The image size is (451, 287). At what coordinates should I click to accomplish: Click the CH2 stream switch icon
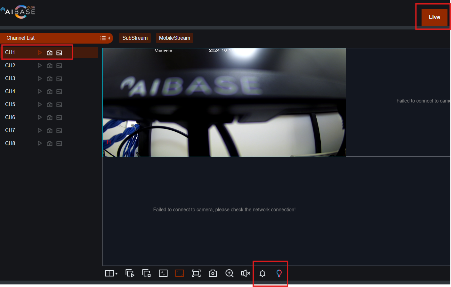[59, 66]
